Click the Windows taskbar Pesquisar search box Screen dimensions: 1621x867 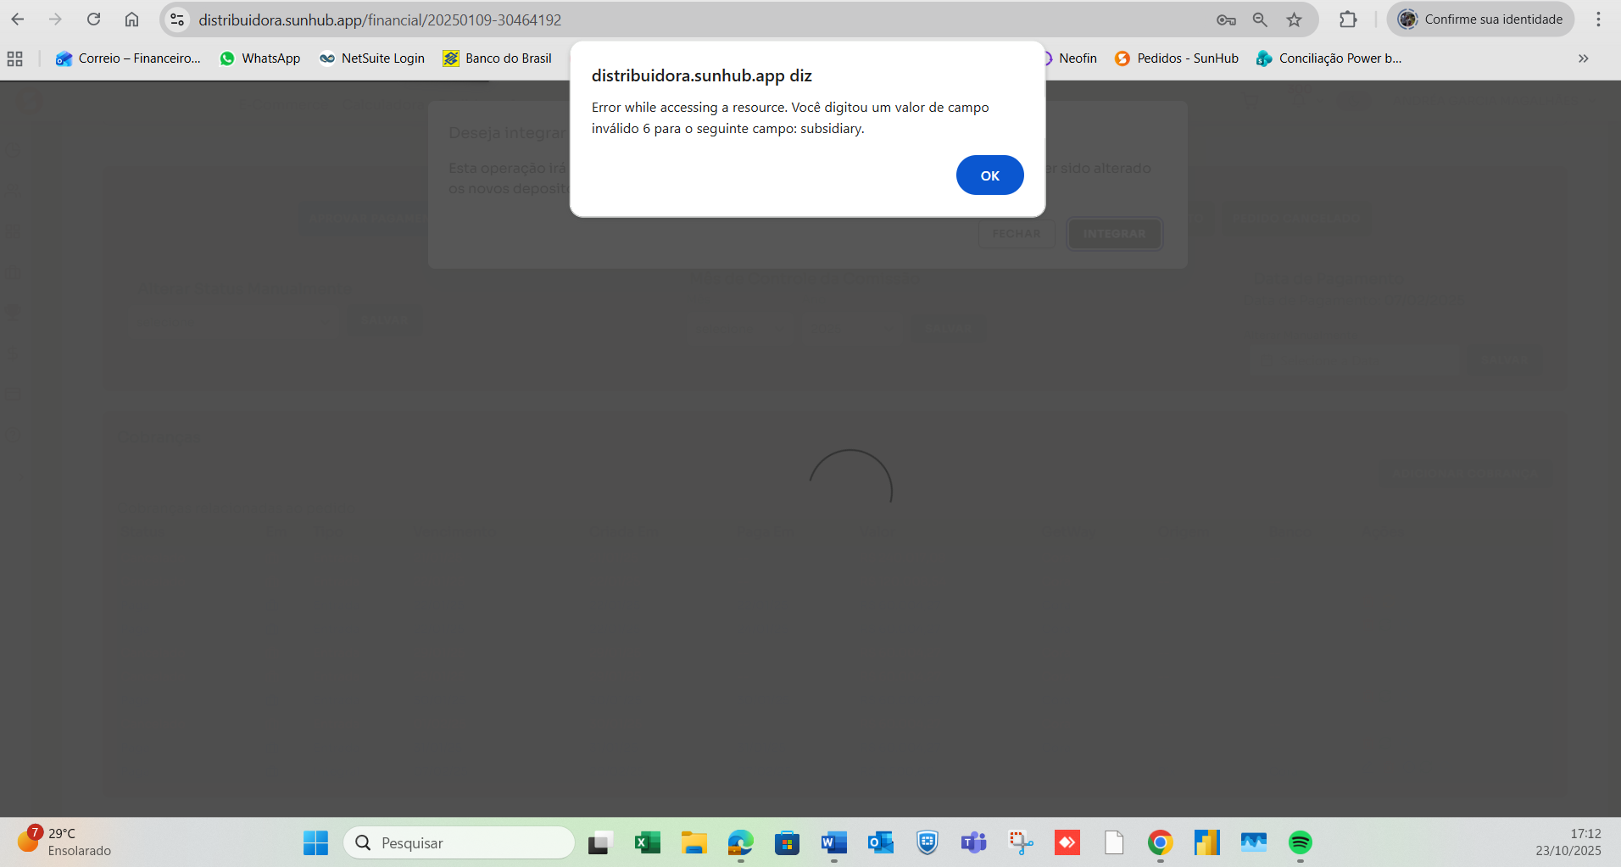tap(460, 842)
